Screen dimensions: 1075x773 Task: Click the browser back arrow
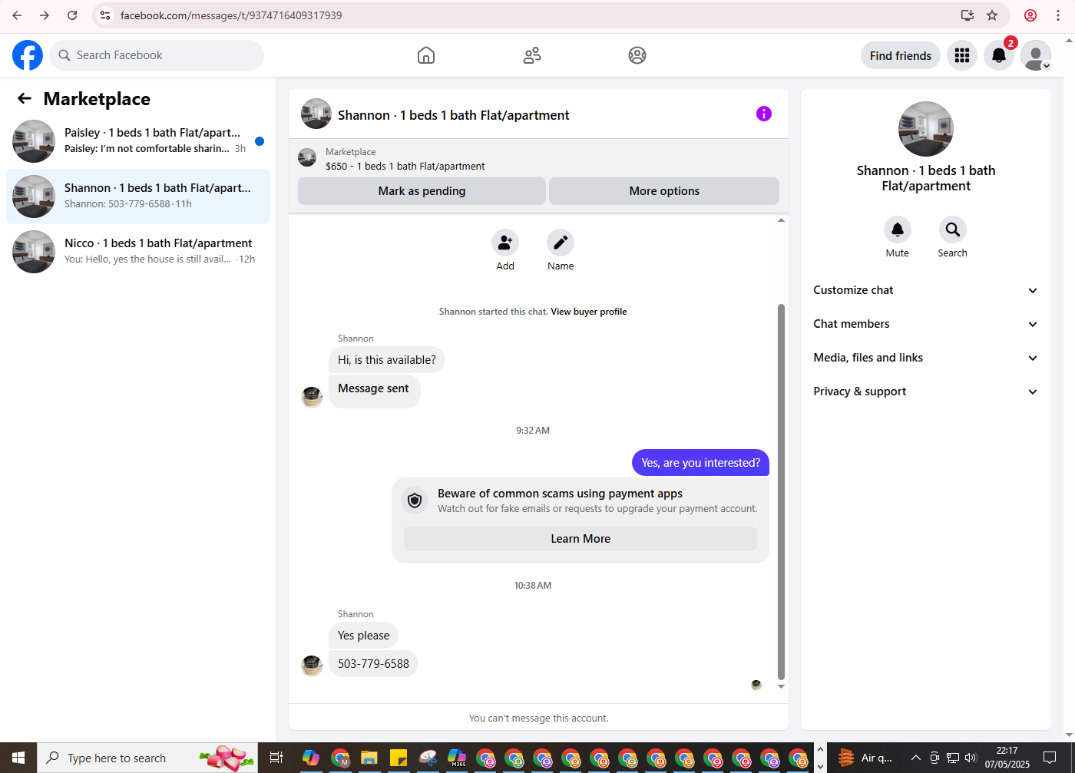click(x=17, y=15)
